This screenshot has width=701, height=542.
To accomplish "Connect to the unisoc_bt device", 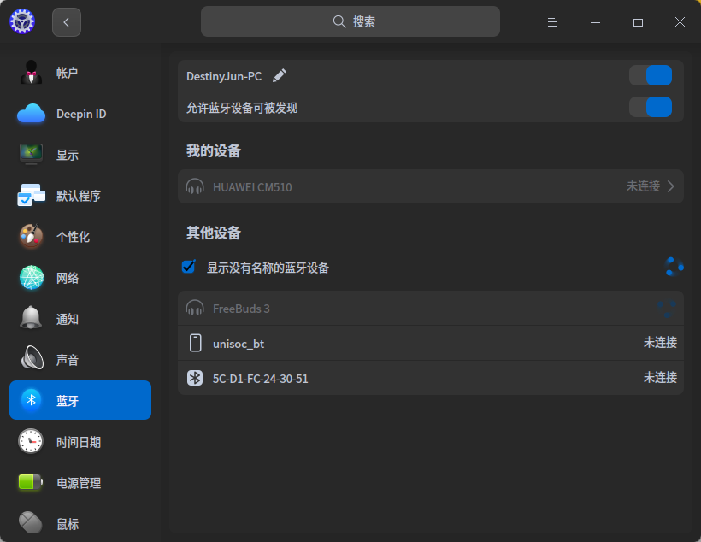I will tap(427, 343).
